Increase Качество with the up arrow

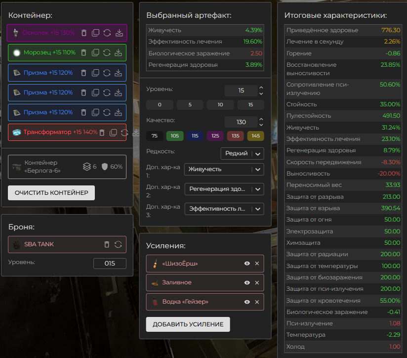click(261, 119)
